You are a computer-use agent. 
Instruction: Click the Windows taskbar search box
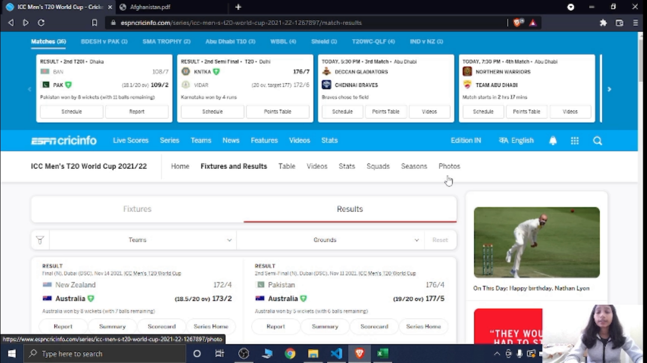click(105, 354)
